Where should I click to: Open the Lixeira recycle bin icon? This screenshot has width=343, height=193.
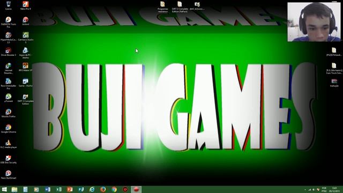point(9,5)
